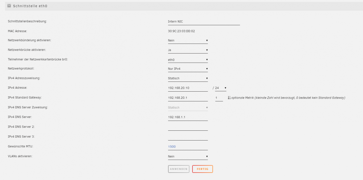
Task: Click the Anwenden button
Action: (x=179, y=169)
